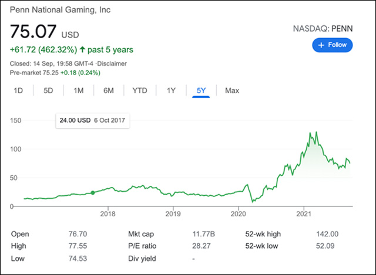Switch to the 1D time range tab
376x275 pixels.
coord(18,90)
